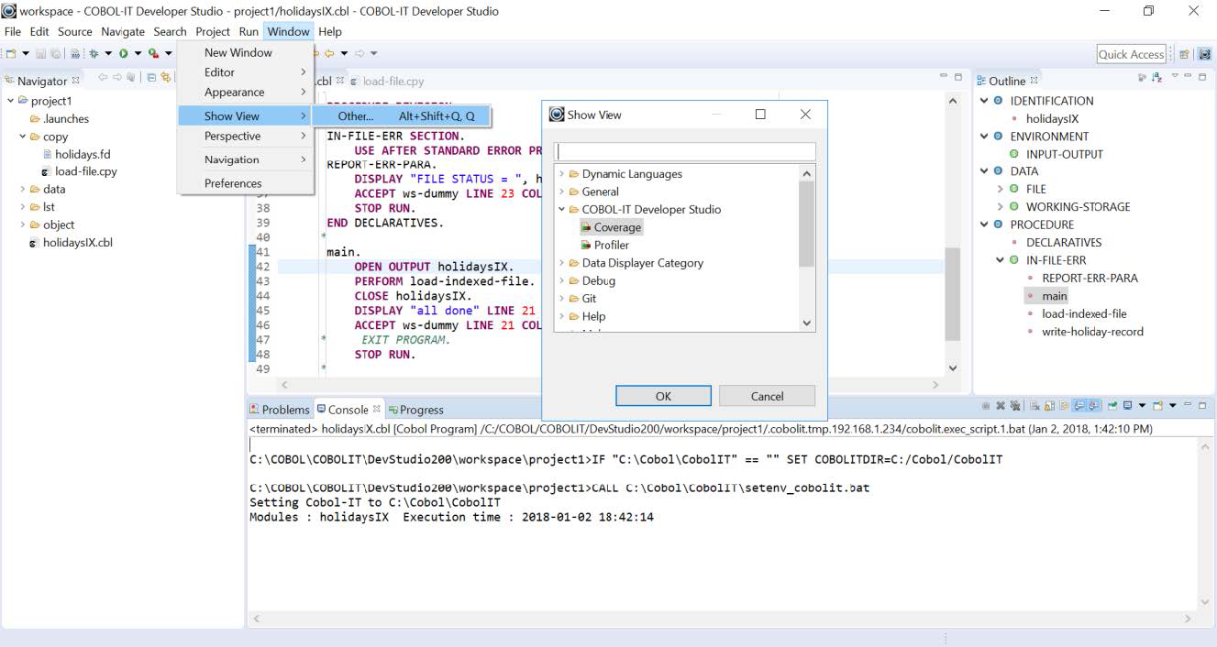Expand the Dynamic Languages category
Screen dimensions: 1217x647
pos(562,174)
